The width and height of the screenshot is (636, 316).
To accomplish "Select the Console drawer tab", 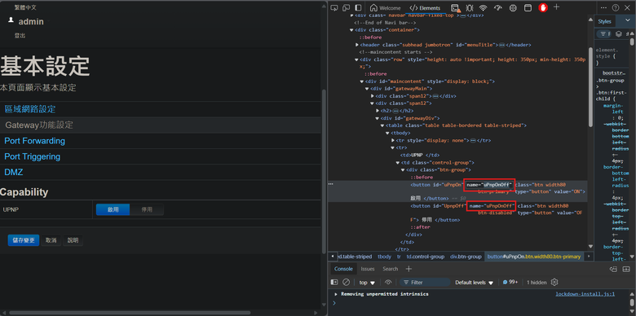I will [343, 269].
